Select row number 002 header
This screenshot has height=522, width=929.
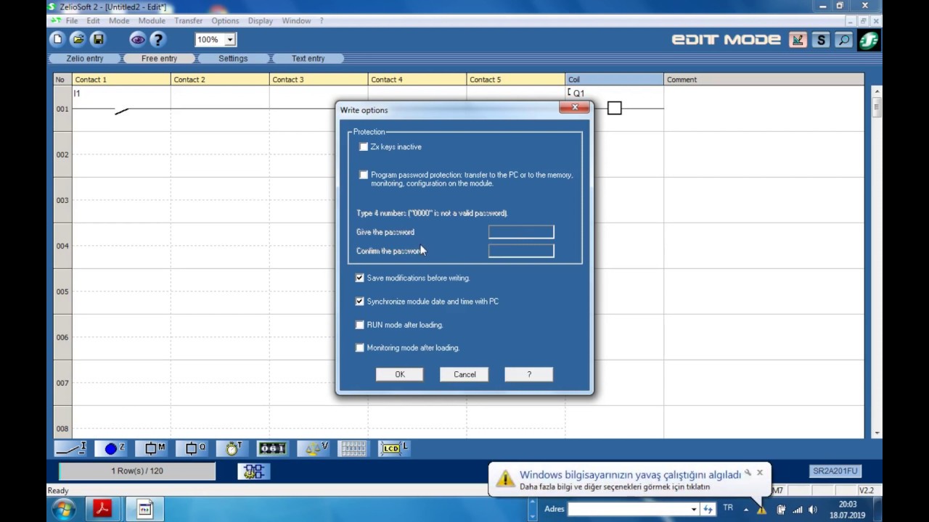click(62, 154)
